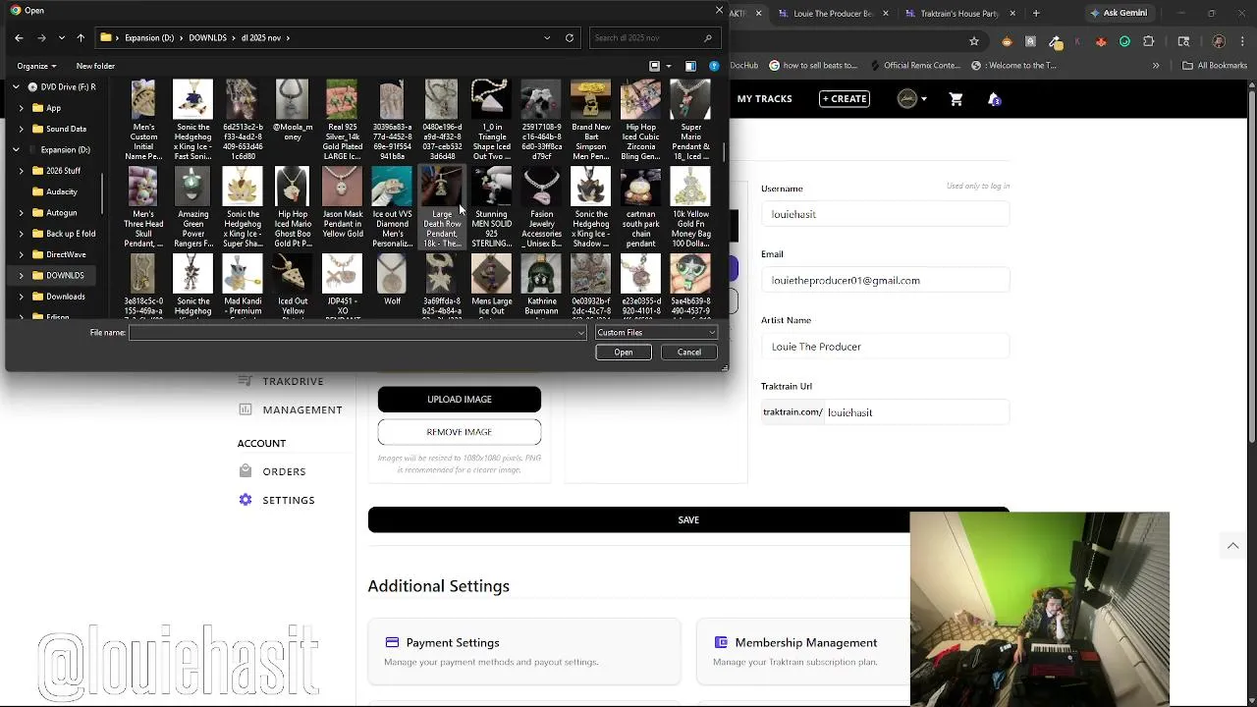Toggle the preview pane
Viewport: 1257px width, 707px height.
click(x=690, y=66)
